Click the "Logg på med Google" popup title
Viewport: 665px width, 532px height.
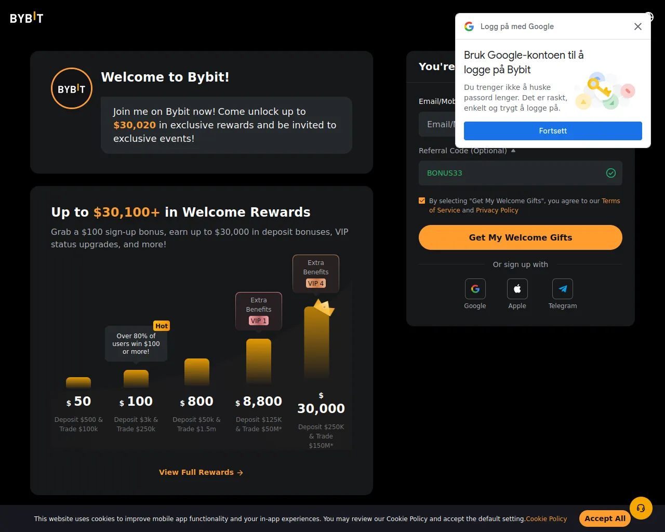(517, 26)
